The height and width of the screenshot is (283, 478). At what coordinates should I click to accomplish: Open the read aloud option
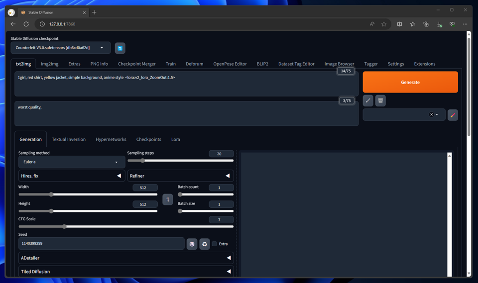tap(372, 24)
